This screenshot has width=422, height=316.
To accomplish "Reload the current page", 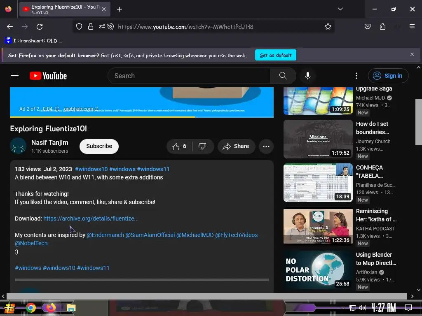I will (x=40, y=27).
